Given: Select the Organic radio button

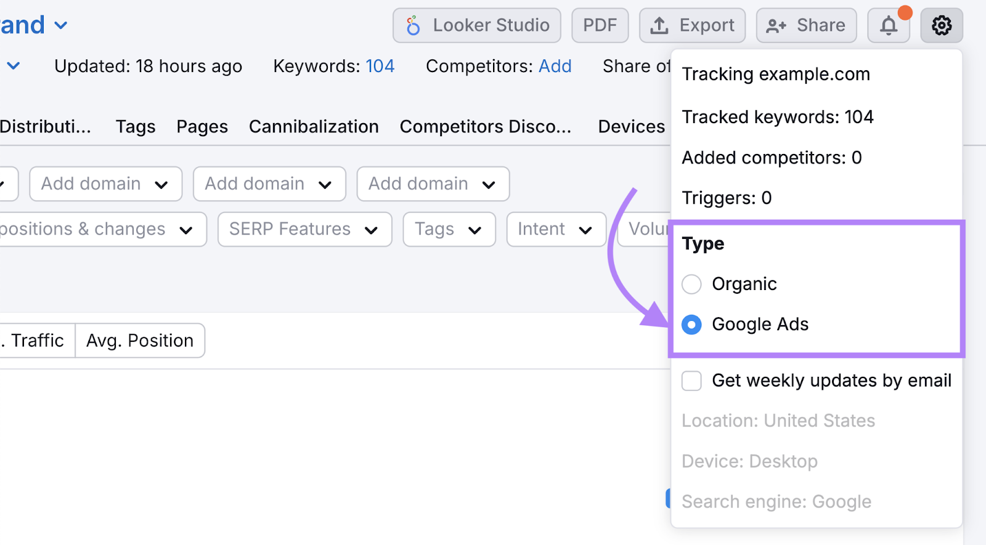Looking at the screenshot, I should 691,284.
